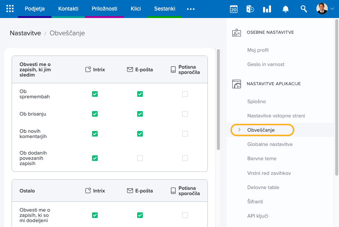Switch to the Priložnosti tab
The height and width of the screenshot is (227, 339).
point(104,9)
